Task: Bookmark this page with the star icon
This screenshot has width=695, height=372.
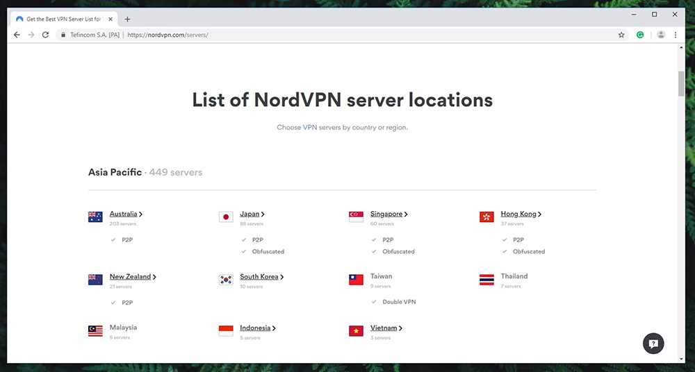Action: coord(621,35)
